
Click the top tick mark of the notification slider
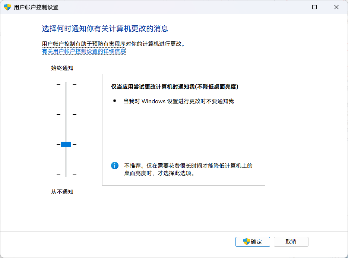coord(66,84)
